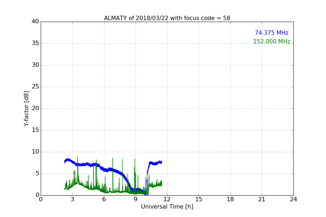Image resolution: width=326 pixels, height=217 pixels.
Task: Click y-axis tick label 5
Action: 37,174
